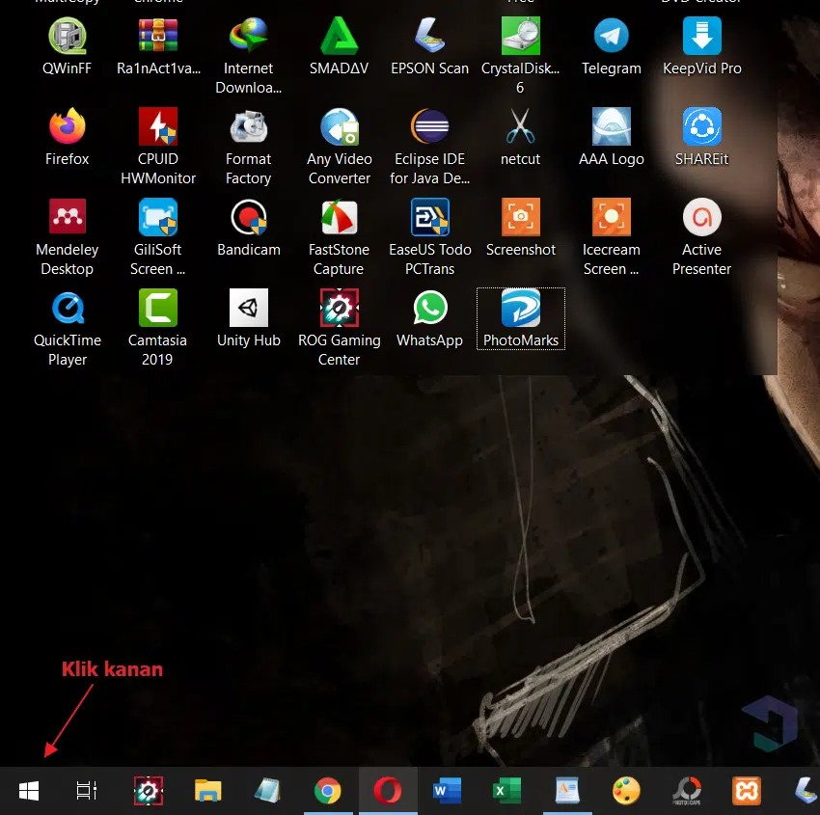Open XAMPP from the taskbar
The height and width of the screenshot is (815, 820).
[x=746, y=792]
